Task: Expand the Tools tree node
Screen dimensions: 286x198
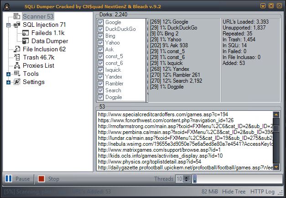Action: (x=8, y=74)
